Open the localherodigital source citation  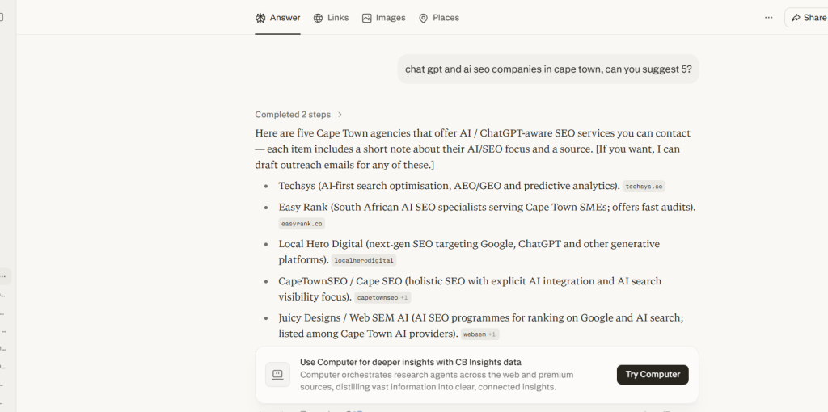[364, 260]
